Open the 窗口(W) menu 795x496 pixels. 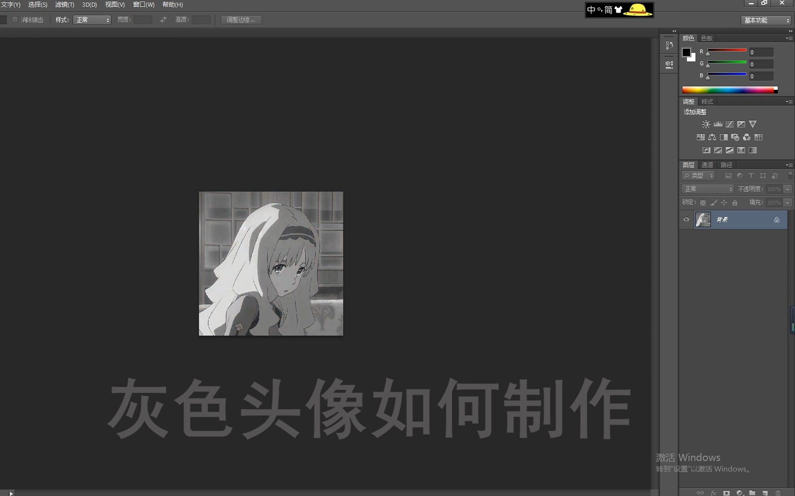click(x=144, y=5)
